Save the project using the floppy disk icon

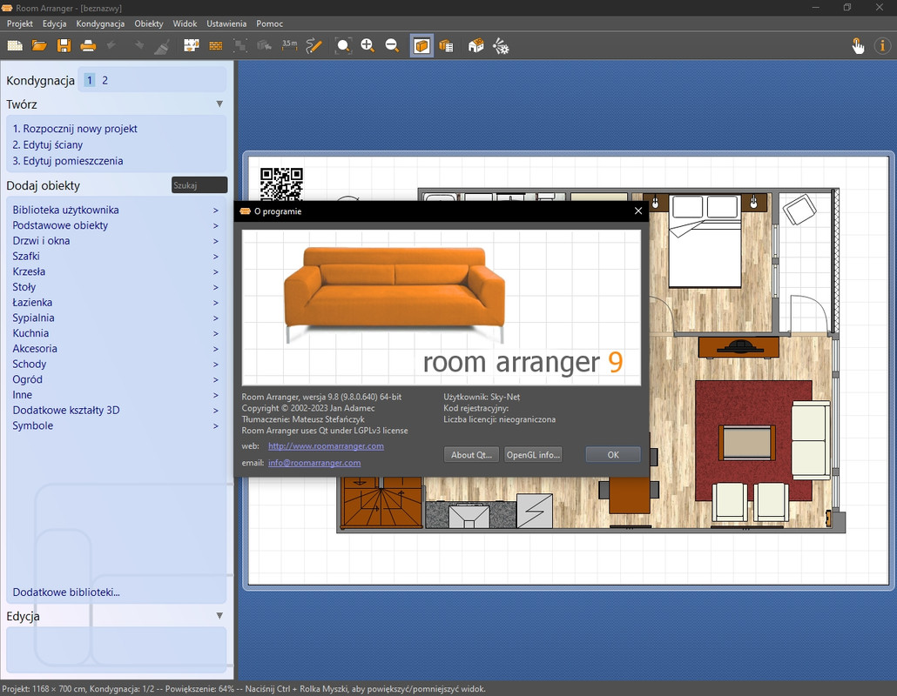[x=64, y=46]
